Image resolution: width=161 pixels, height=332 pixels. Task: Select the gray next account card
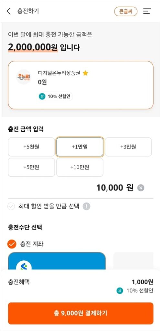tap(134, 261)
